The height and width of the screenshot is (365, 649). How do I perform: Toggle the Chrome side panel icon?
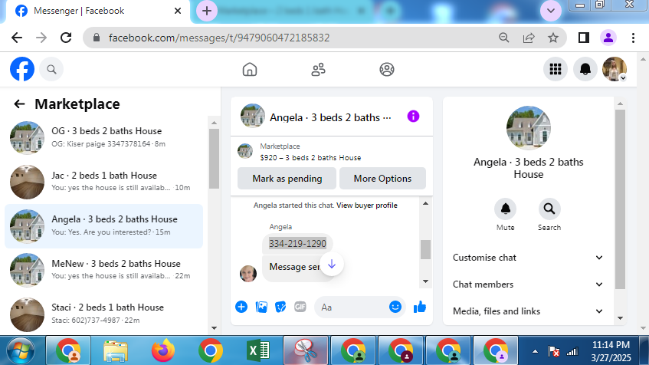tap(584, 38)
